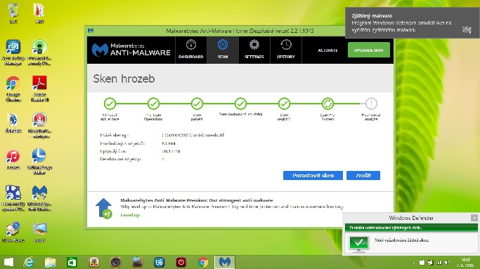
Task: Select Google Chrome desktop shortcut
Action: [13, 88]
